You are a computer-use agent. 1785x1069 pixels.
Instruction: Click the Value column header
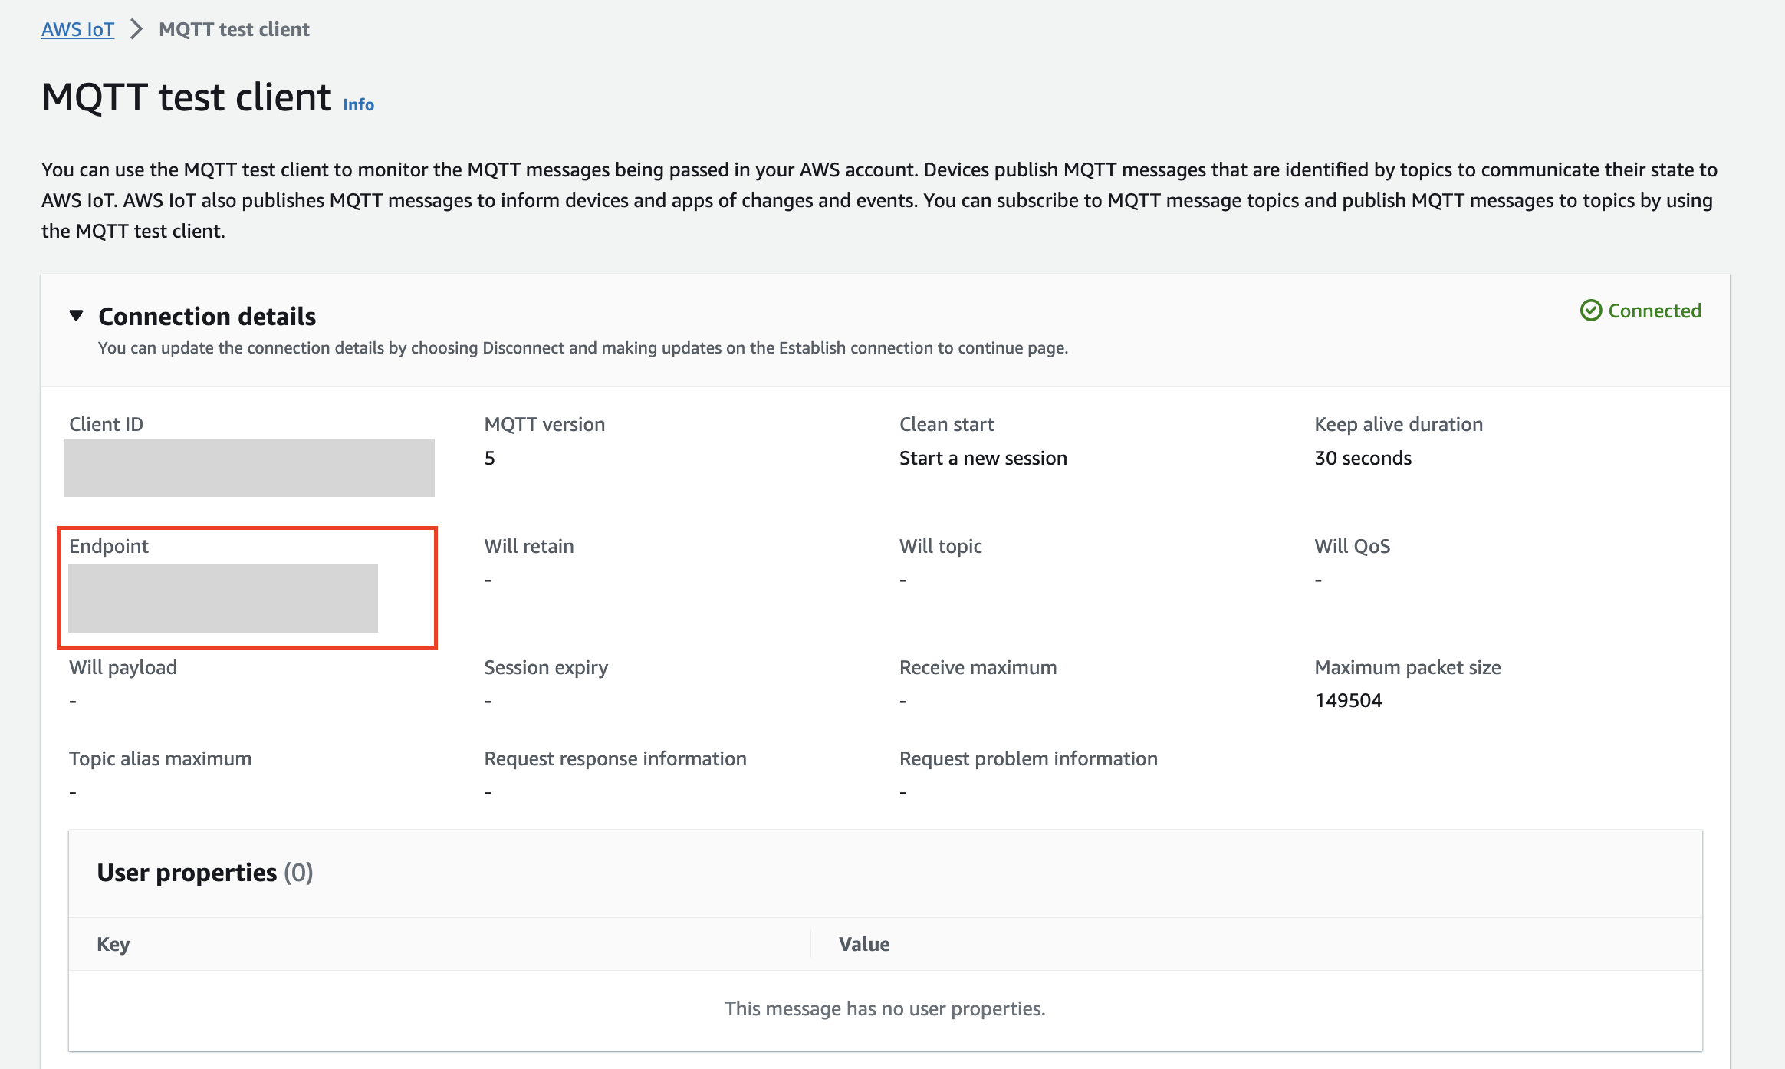[864, 944]
